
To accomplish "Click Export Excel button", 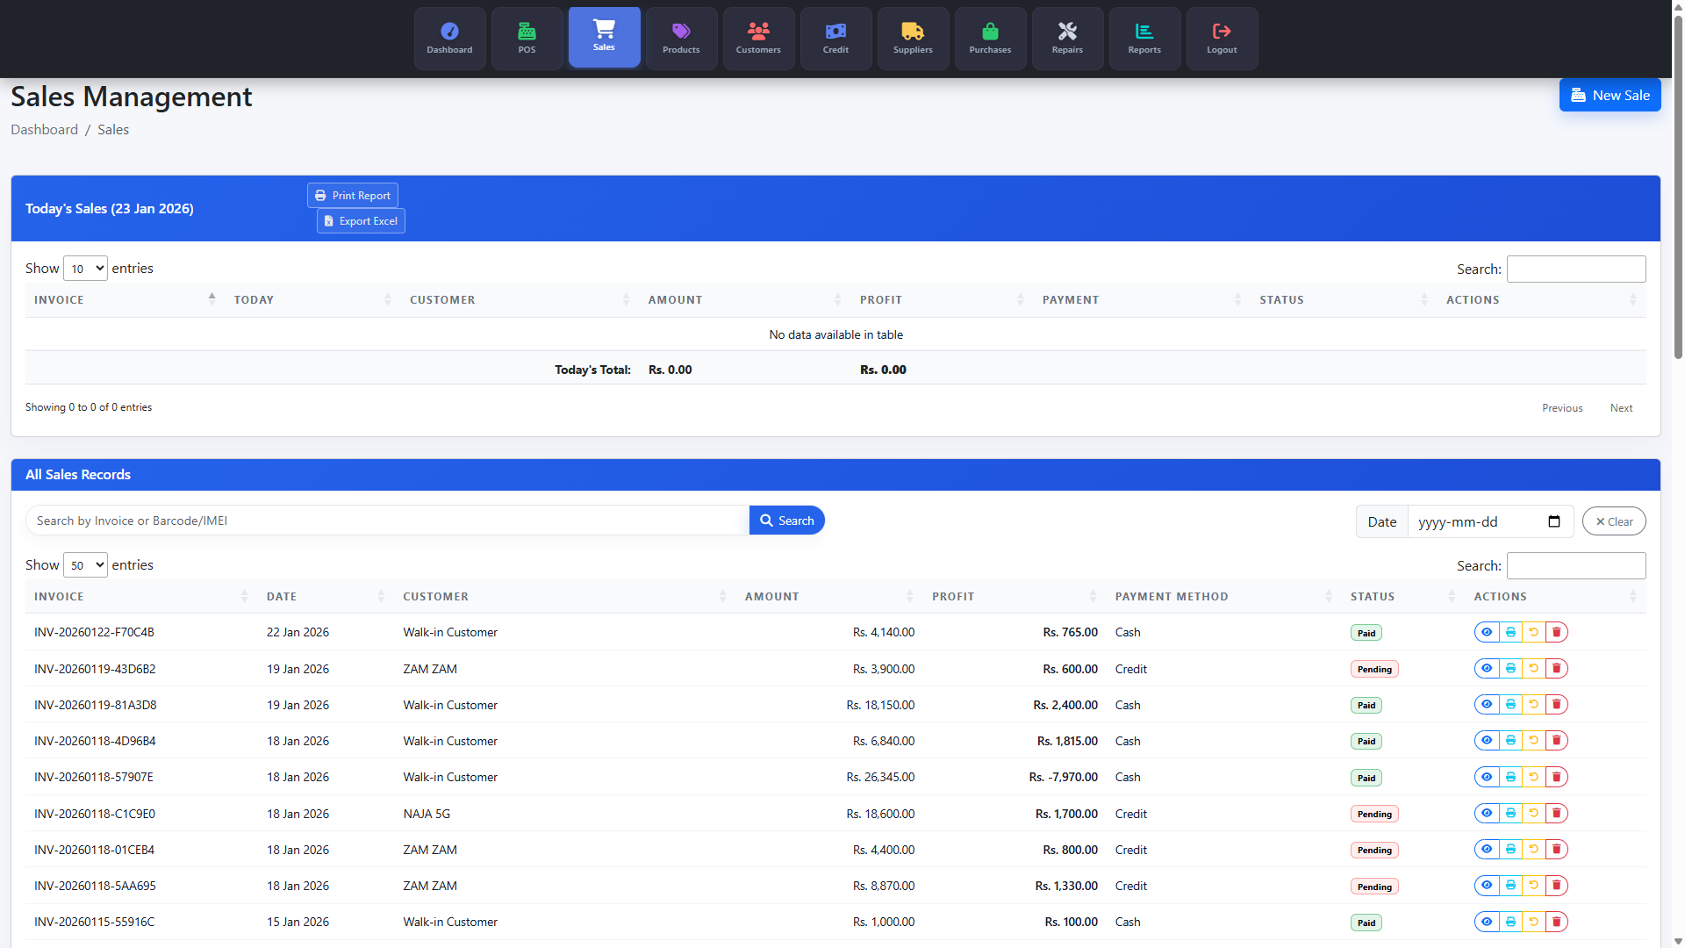I will click(361, 221).
